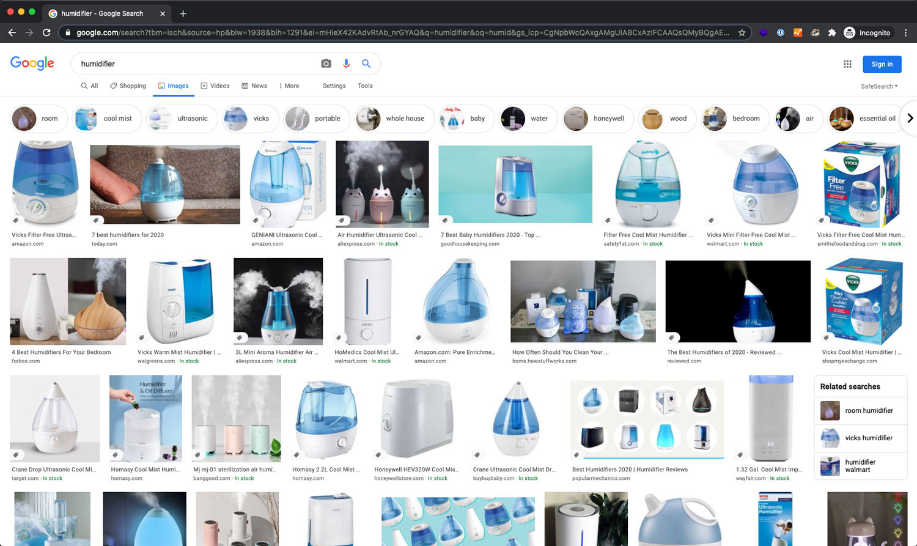917x546 pixels.
Task: Switch to the Videos tab
Action: (x=215, y=86)
